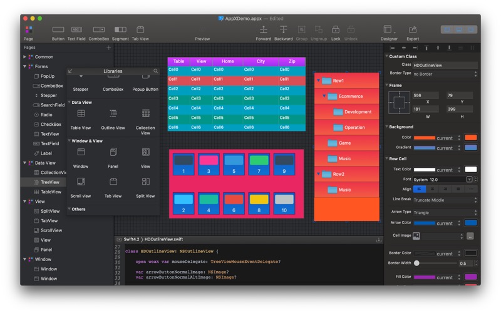Image resolution: width=501 pixels, height=313 pixels.
Task: Toggle the right panel view button
Action: 471,29
